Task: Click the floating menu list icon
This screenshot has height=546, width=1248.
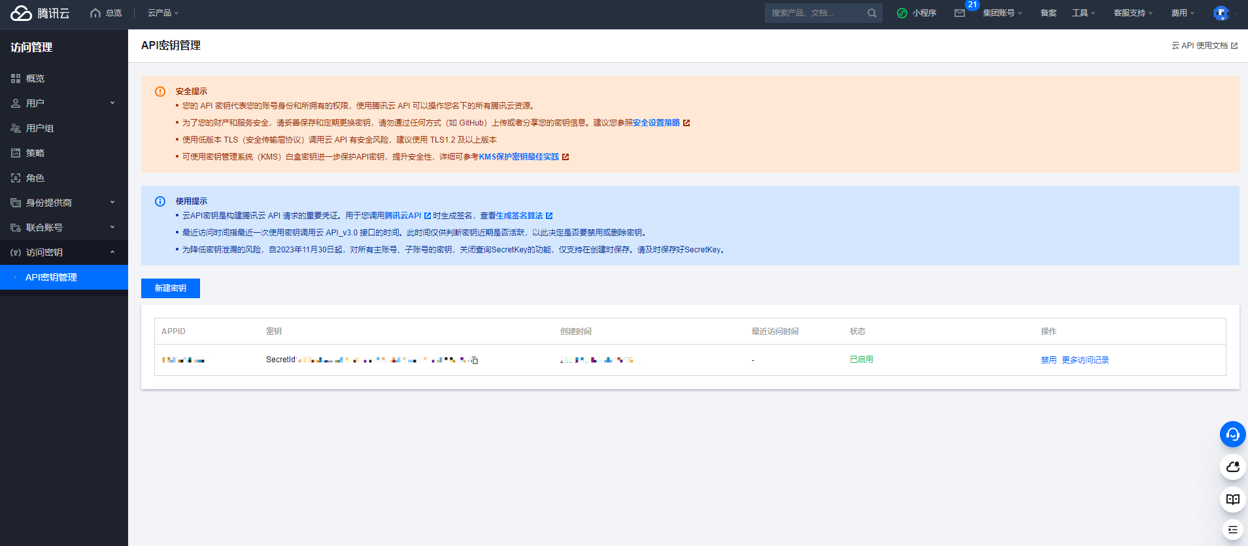Action: click(1232, 530)
